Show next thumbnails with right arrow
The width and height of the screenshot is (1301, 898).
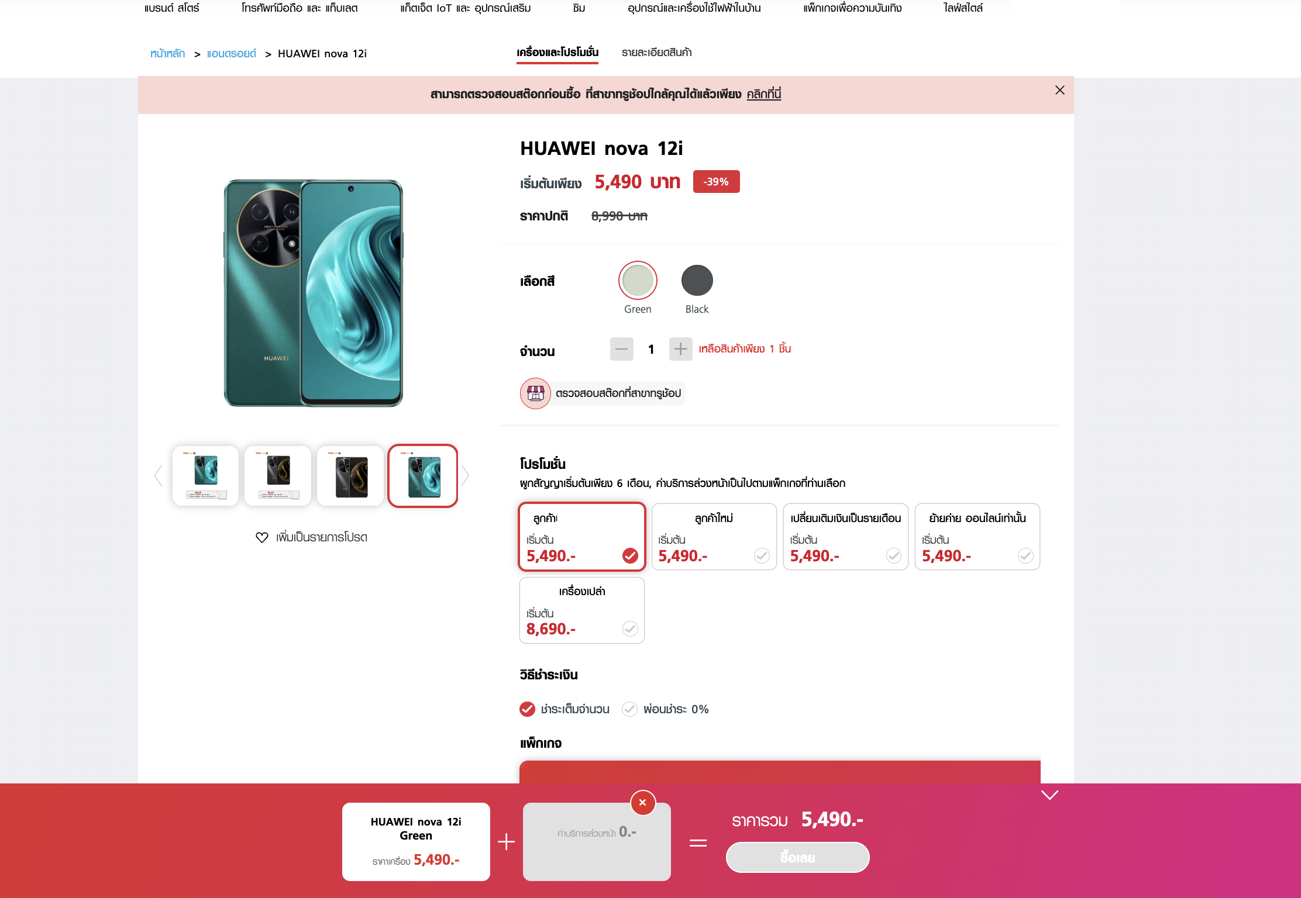[x=465, y=475]
